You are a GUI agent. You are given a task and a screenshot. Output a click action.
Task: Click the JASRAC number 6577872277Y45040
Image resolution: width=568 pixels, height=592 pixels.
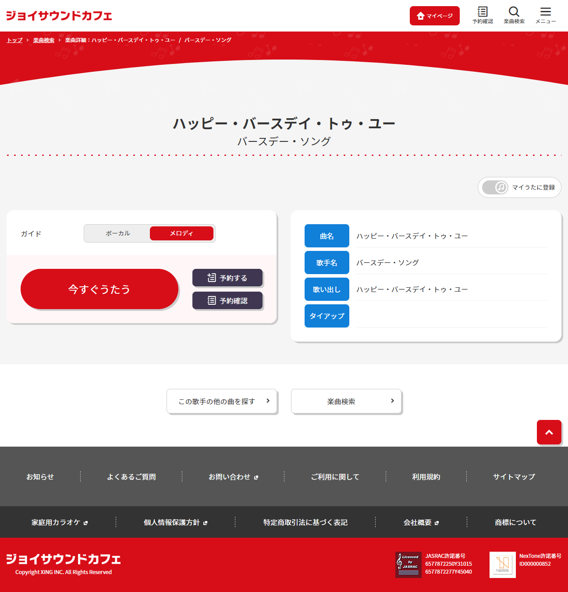(448, 572)
